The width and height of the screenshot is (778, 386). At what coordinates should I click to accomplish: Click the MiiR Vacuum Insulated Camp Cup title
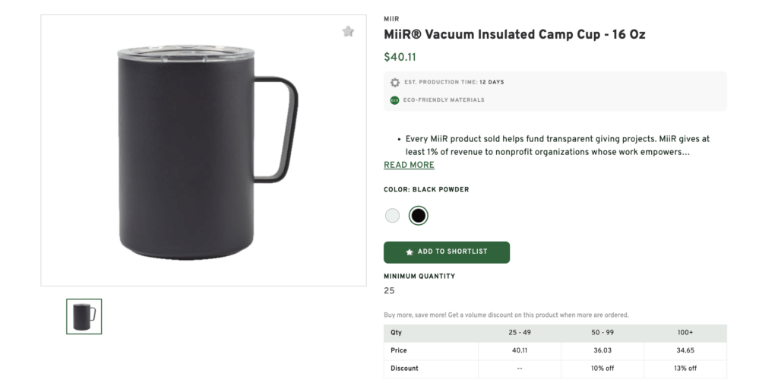click(x=514, y=35)
